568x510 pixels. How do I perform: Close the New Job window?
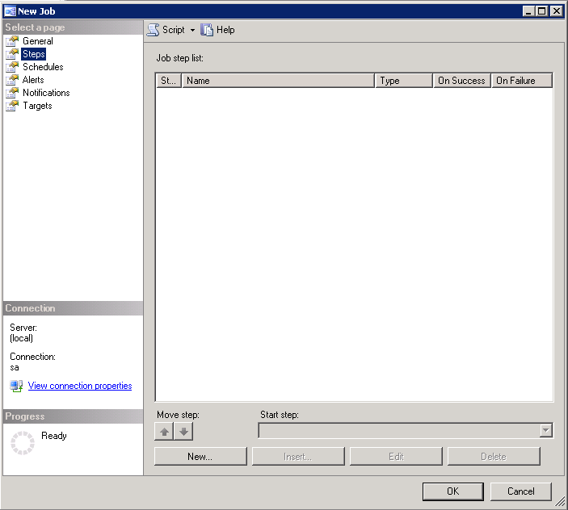pyautogui.click(x=556, y=11)
